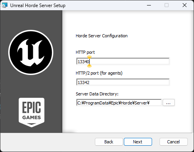Click the Epic Games logo
194x152 pixels.
(x=31, y=112)
